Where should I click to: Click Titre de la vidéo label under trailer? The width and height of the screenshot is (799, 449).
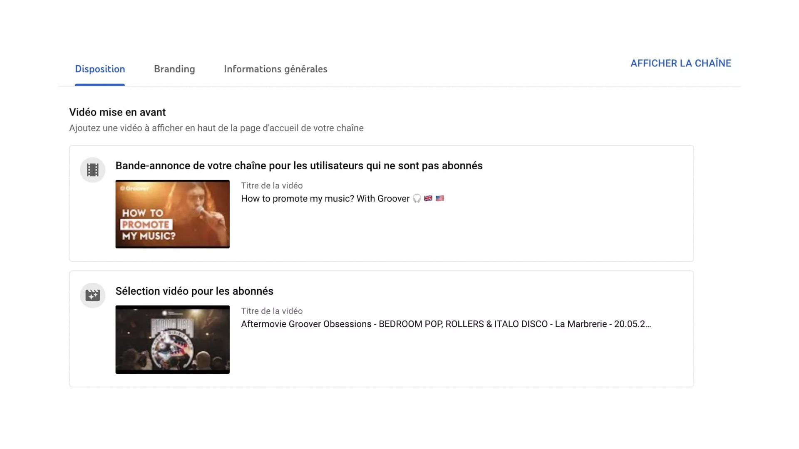(x=272, y=186)
